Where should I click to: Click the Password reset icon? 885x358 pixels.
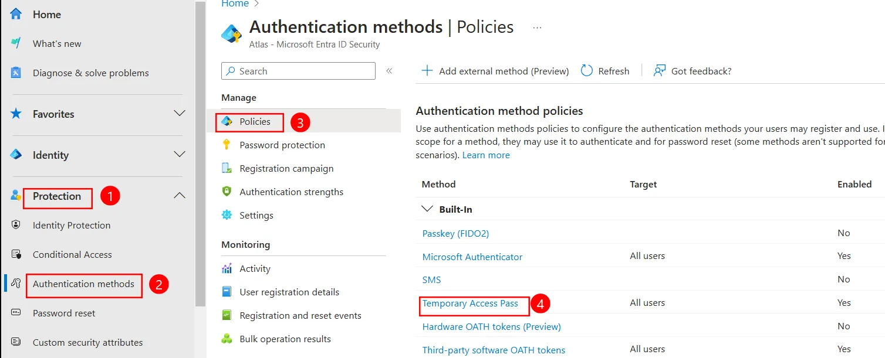click(x=16, y=313)
